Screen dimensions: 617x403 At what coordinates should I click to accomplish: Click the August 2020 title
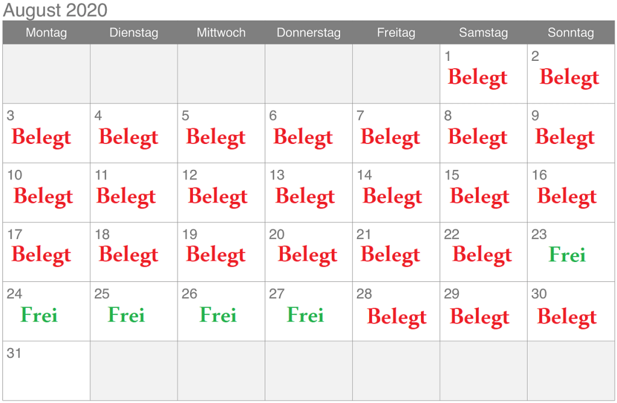point(55,10)
